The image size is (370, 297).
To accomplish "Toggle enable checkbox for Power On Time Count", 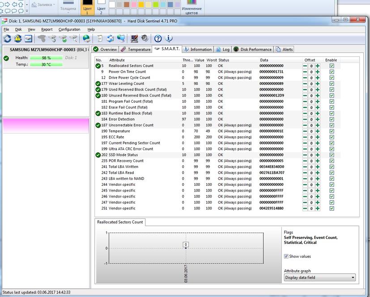I will pos(332,72).
